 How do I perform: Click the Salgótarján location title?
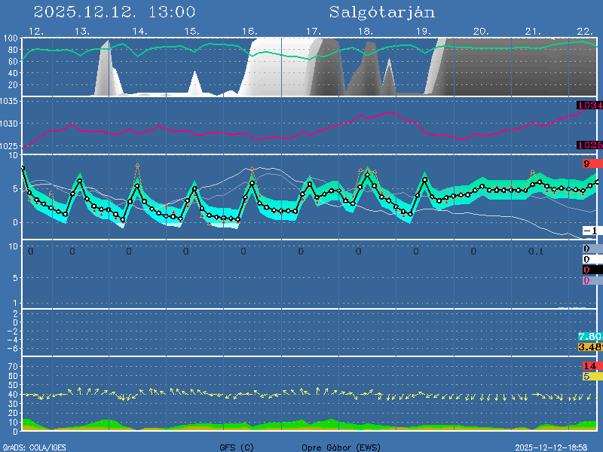coord(381,12)
